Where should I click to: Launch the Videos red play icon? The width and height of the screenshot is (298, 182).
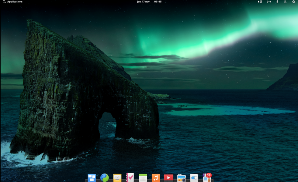[168, 178]
